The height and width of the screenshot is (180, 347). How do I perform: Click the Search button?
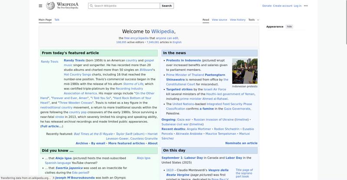pos(167,6)
